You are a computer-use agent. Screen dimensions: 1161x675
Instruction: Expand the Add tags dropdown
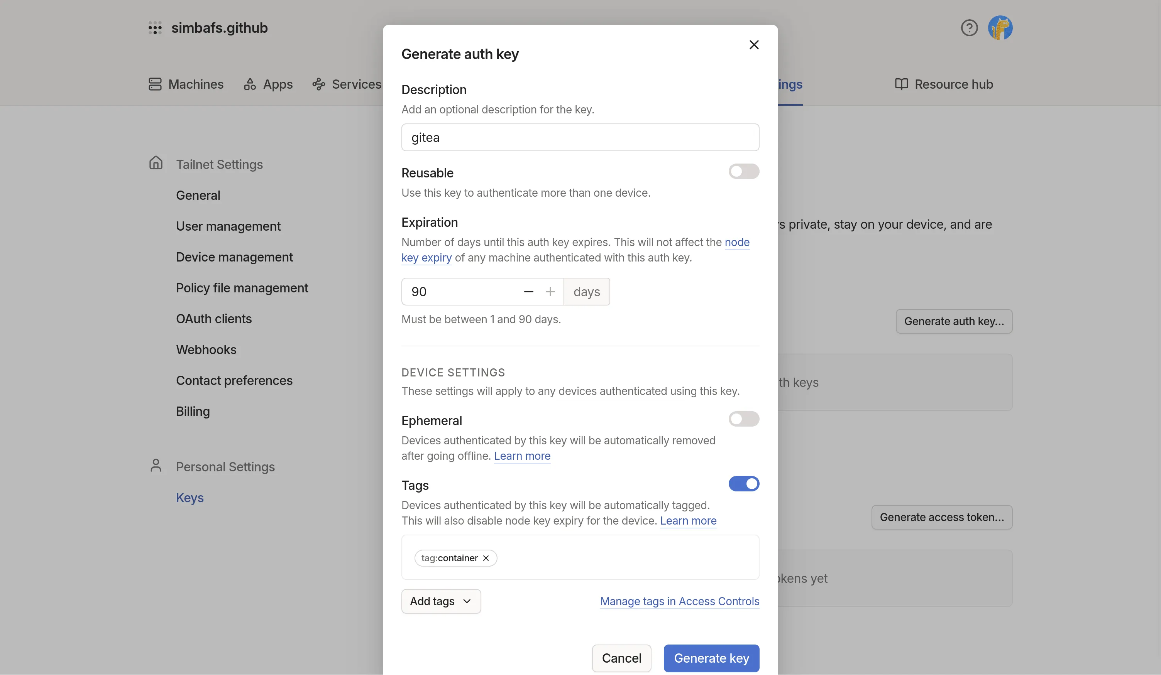(x=441, y=601)
